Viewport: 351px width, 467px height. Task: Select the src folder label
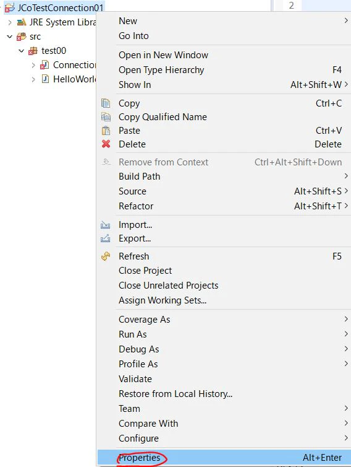[35, 37]
